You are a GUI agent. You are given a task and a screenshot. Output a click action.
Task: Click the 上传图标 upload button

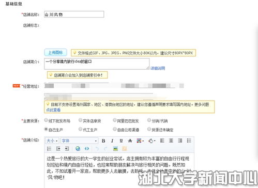[55, 53]
